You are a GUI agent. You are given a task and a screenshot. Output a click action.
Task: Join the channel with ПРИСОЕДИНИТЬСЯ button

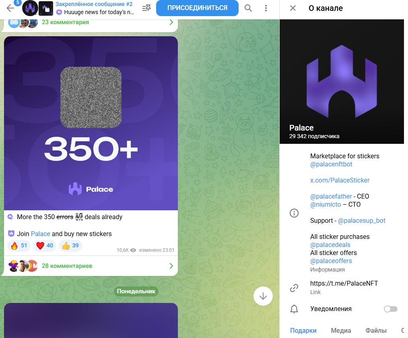(x=197, y=8)
